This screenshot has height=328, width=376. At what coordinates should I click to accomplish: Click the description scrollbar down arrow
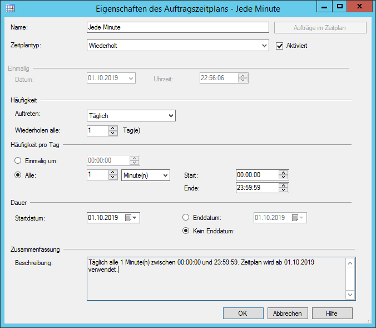tap(350, 295)
